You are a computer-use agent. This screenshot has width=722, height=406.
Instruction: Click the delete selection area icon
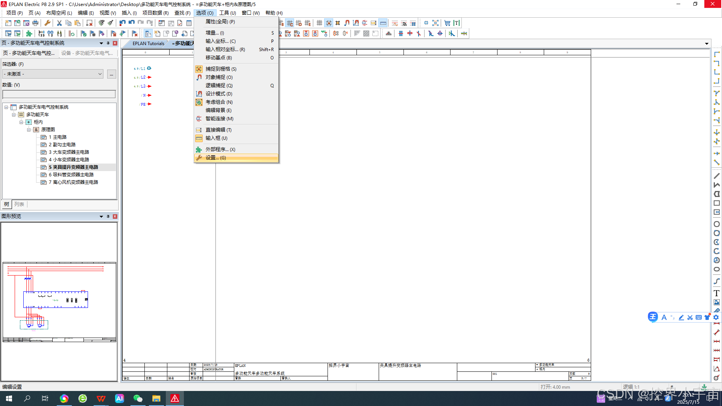click(89, 23)
